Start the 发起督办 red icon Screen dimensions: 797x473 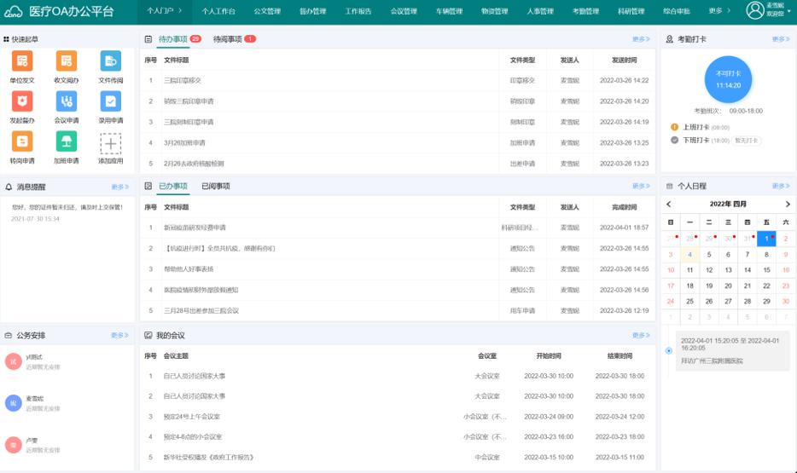click(x=22, y=101)
